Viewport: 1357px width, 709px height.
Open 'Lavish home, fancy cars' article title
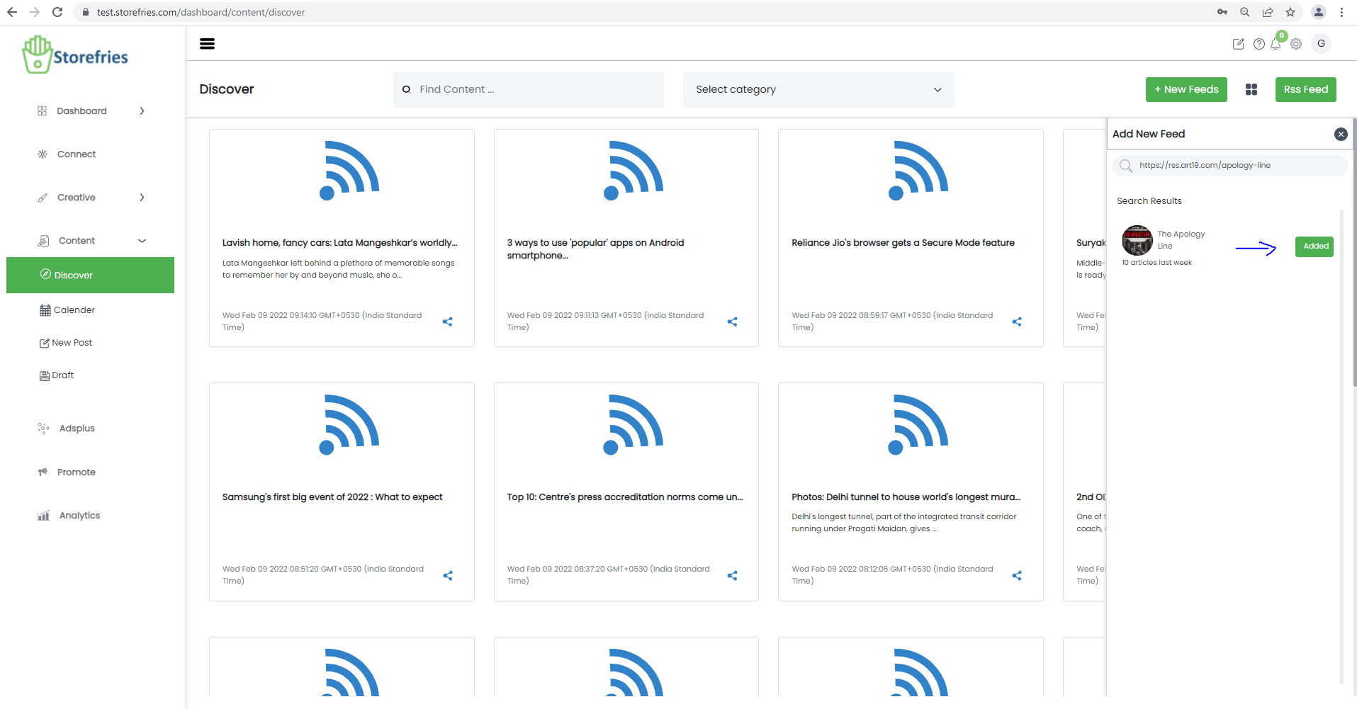[340, 243]
